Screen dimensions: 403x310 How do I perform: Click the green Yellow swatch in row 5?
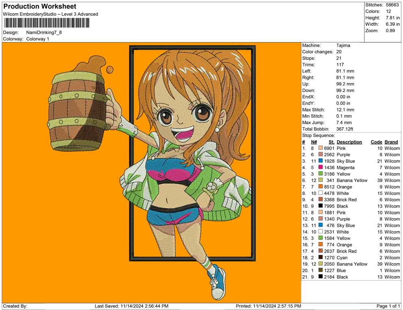click(320, 174)
